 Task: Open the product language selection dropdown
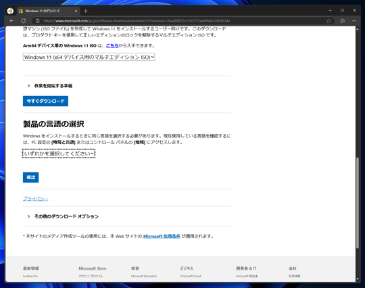tap(59, 153)
